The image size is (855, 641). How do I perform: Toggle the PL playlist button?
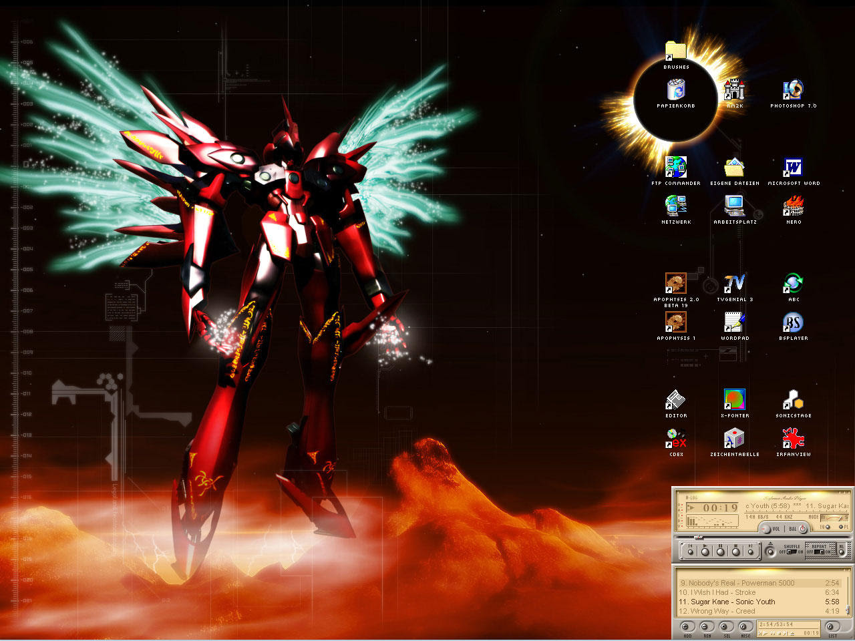pyautogui.click(x=841, y=527)
